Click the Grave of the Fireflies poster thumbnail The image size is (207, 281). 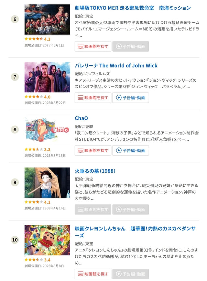coord(47,182)
